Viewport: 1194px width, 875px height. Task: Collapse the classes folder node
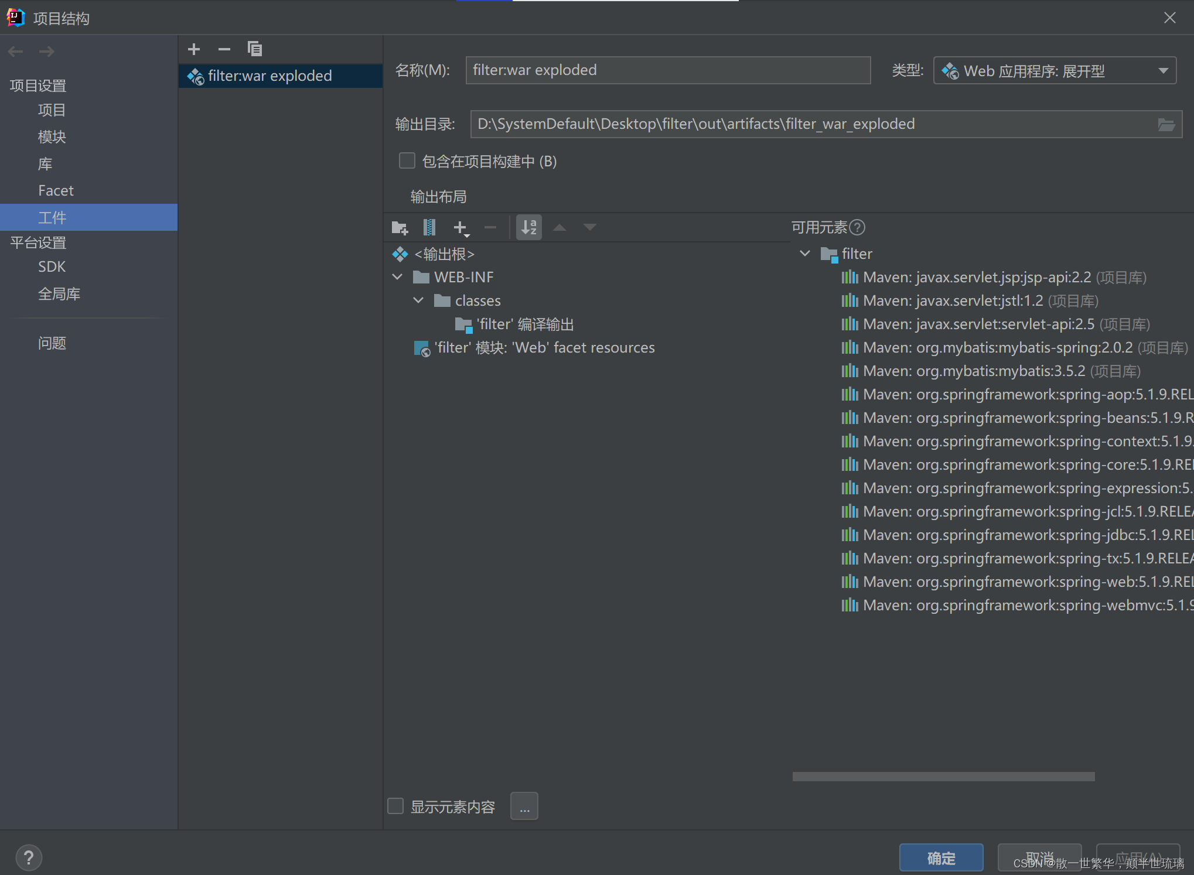(x=418, y=300)
